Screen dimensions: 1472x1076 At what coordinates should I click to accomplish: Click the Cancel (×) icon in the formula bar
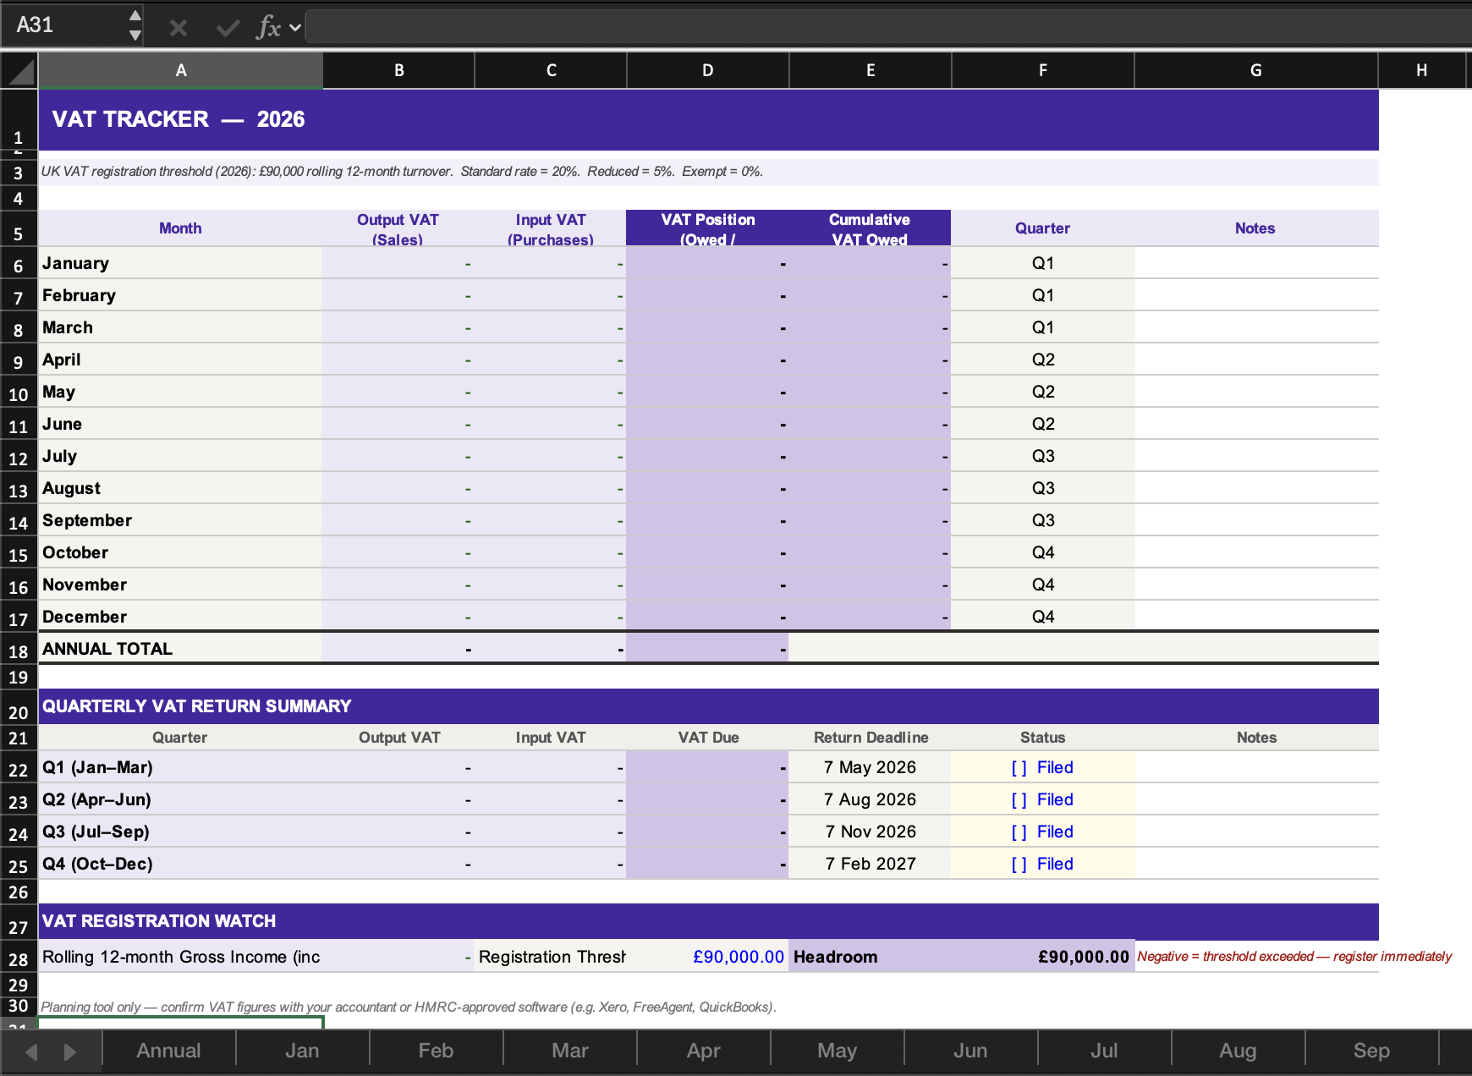click(x=178, y=26)
